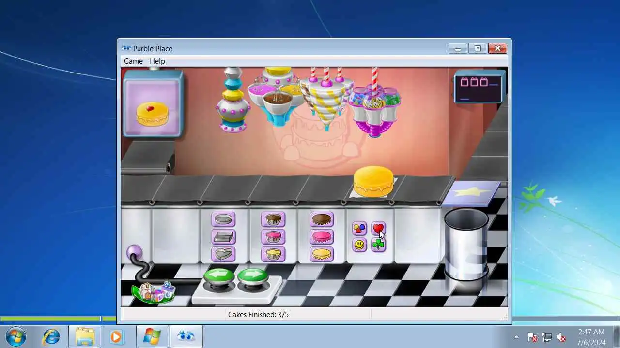Show hidden system tray icons

(x=516, y=337)
